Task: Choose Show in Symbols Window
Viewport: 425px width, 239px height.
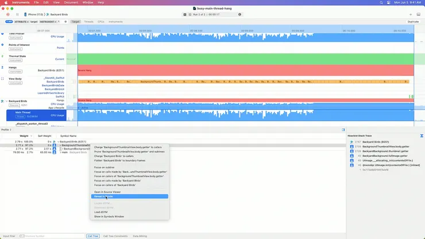Action: (109, 217)
